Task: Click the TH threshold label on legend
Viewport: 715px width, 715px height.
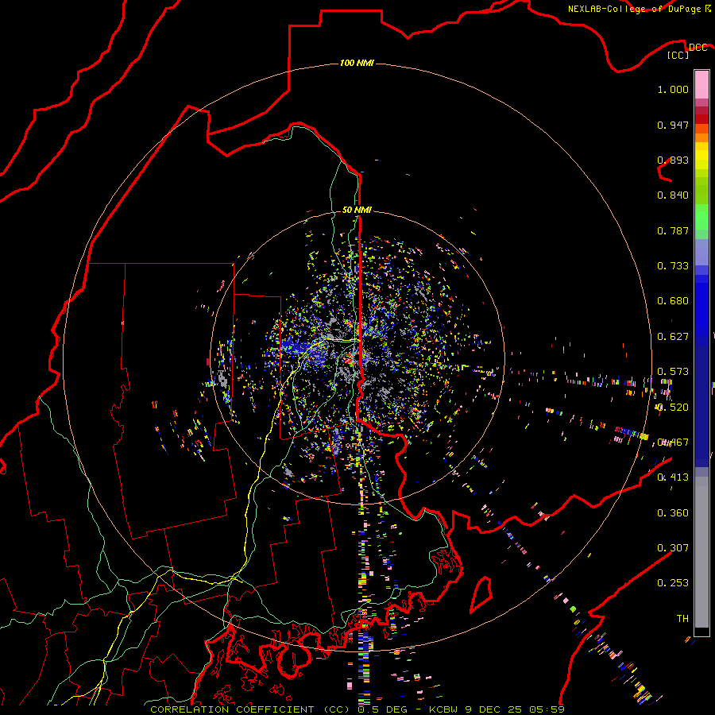Action: (682, 619)
